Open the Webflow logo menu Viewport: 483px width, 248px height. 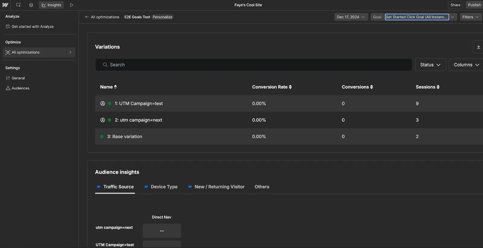tap(5, 5)
